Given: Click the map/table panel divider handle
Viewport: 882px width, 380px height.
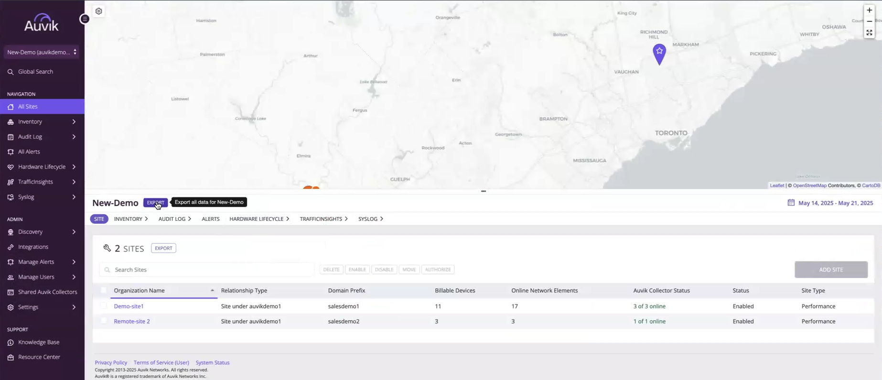Looking at the screenshot, I should 484,191.
